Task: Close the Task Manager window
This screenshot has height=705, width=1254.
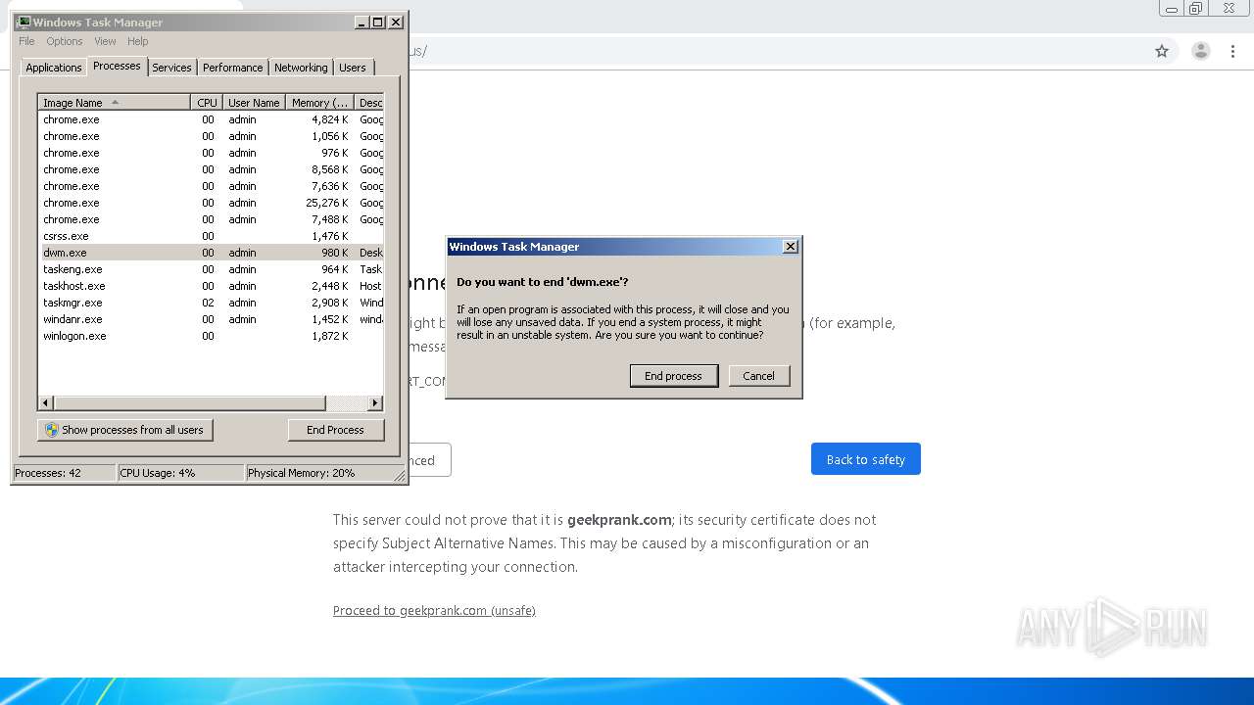Action: click(396, 23)
